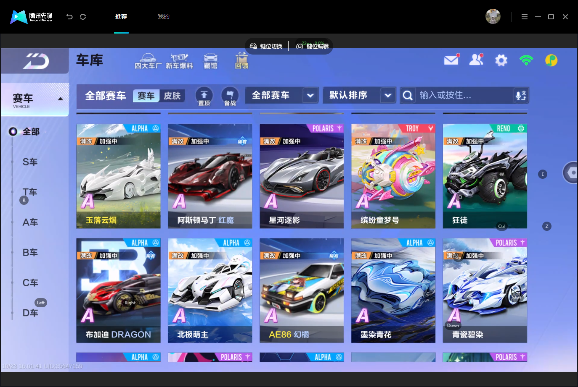Focus the 输入或按住 search field
Viewport: 578px width, 387px height.
point(464,95)
